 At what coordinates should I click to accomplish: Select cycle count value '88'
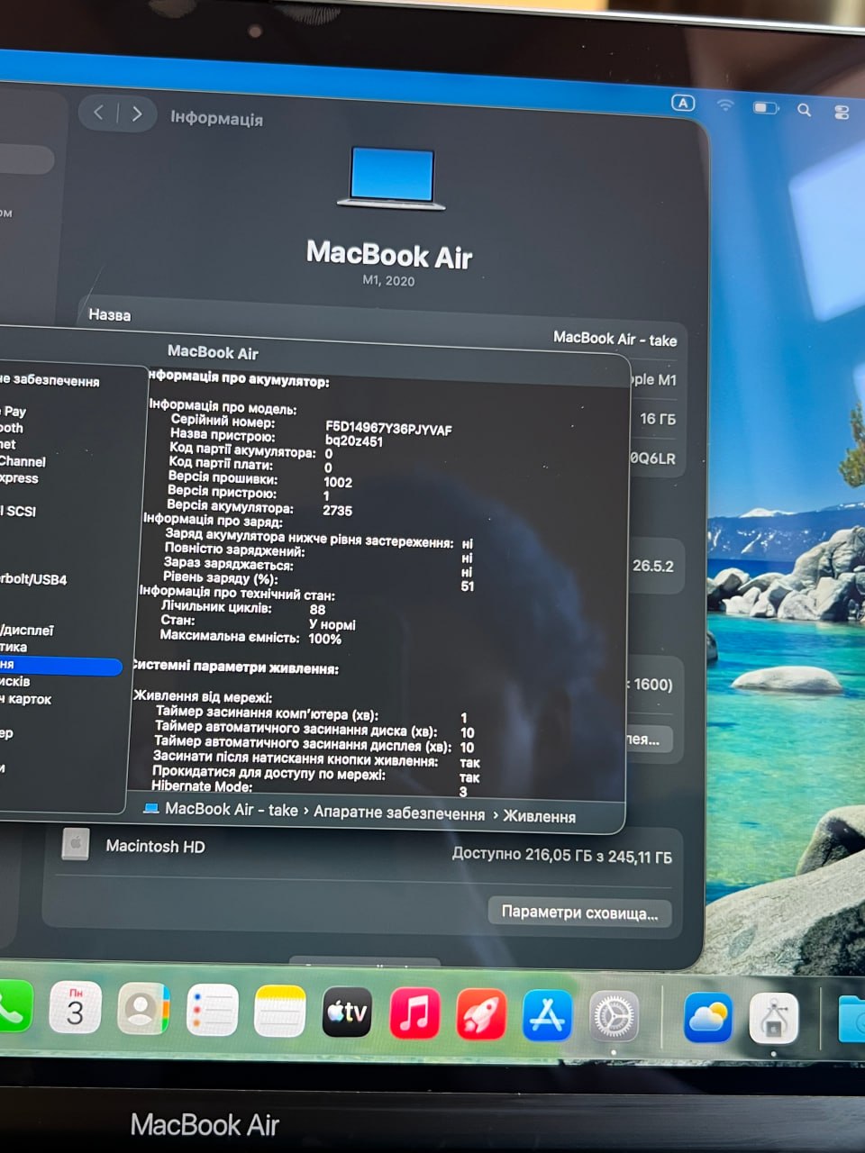click(317, 609)
